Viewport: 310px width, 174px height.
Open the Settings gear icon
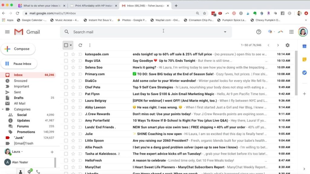point(288,45)
